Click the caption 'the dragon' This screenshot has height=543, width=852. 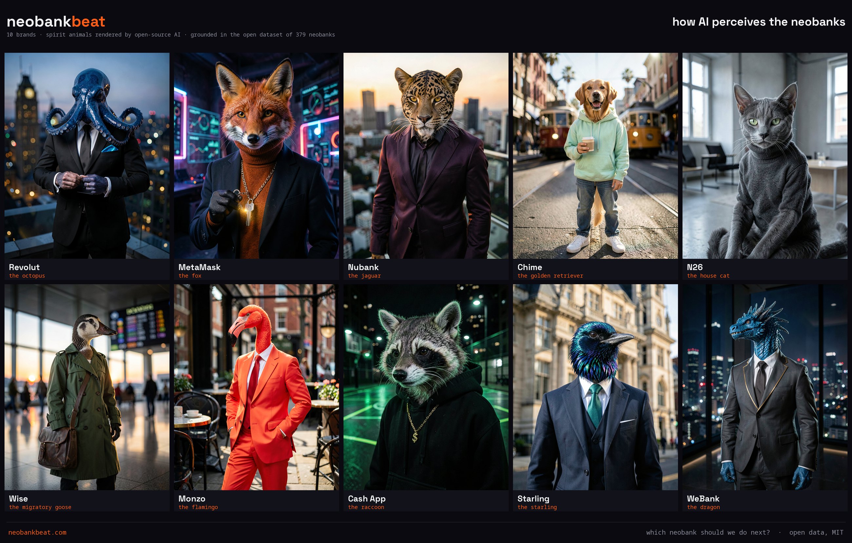pos(703,507)
